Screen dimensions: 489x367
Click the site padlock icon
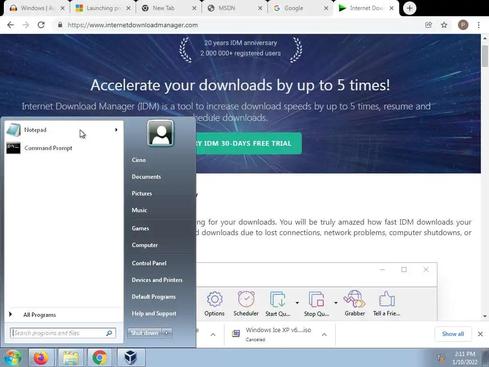tap(60, 25)
